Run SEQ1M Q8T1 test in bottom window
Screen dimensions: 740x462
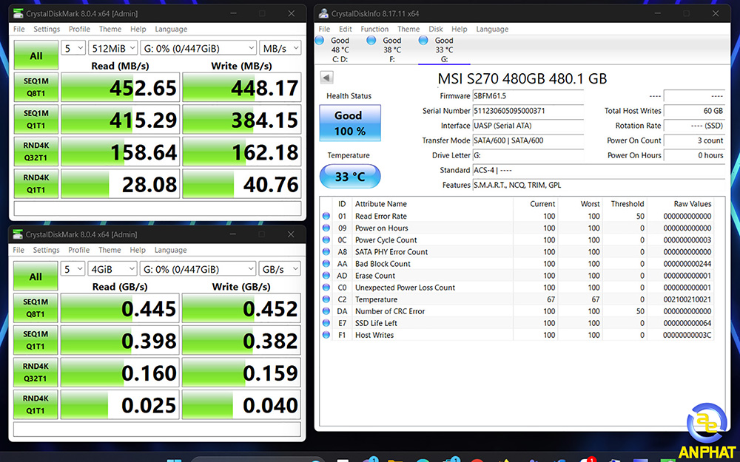(36, 308)
